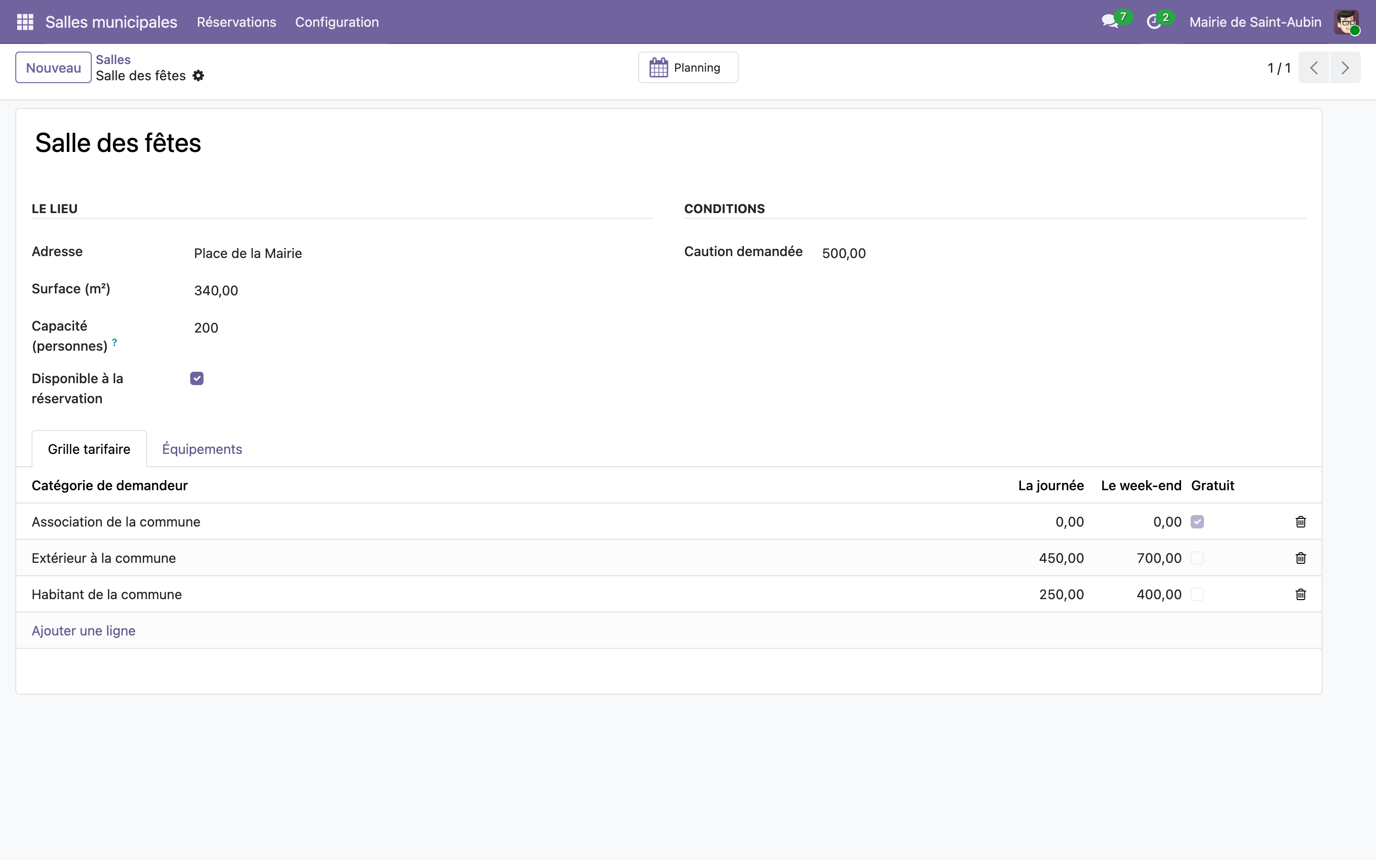Open the Configuration menu
Screen dimensions: 1376x860
337,21
